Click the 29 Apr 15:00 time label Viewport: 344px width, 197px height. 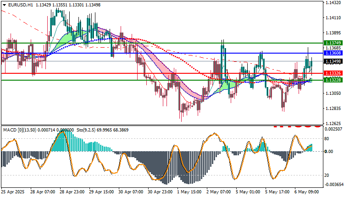point(101,192)
